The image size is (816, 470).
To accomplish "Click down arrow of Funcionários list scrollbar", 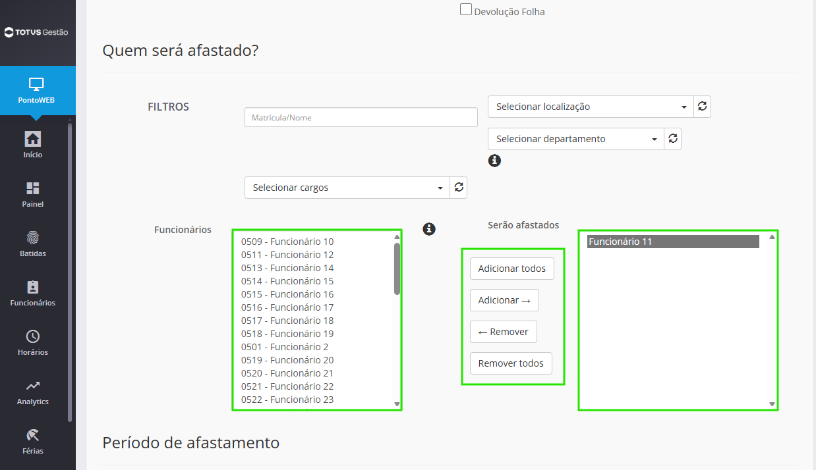I will 397,404.
